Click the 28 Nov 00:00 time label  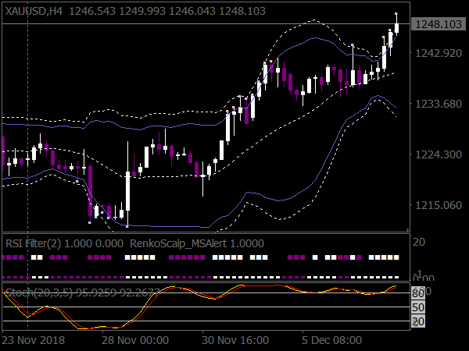[x=135, y=340]
